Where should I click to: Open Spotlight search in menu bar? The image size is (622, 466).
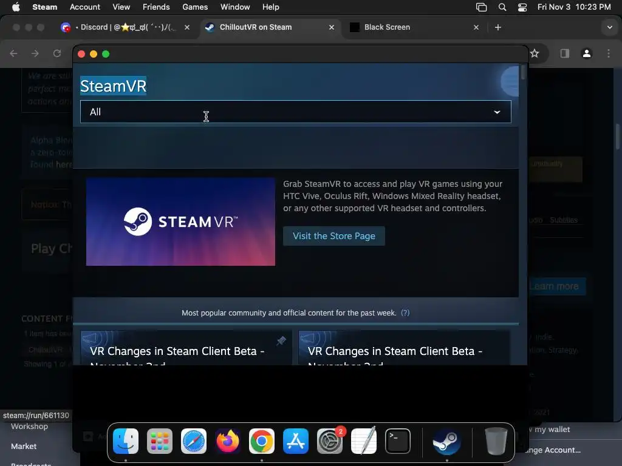502,7
